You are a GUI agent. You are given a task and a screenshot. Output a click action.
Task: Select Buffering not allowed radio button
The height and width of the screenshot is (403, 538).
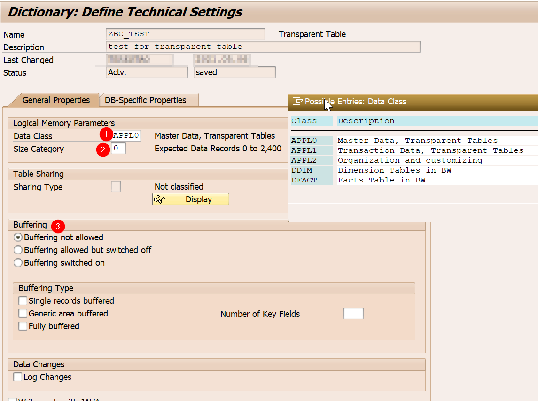[x=18, y=237]
